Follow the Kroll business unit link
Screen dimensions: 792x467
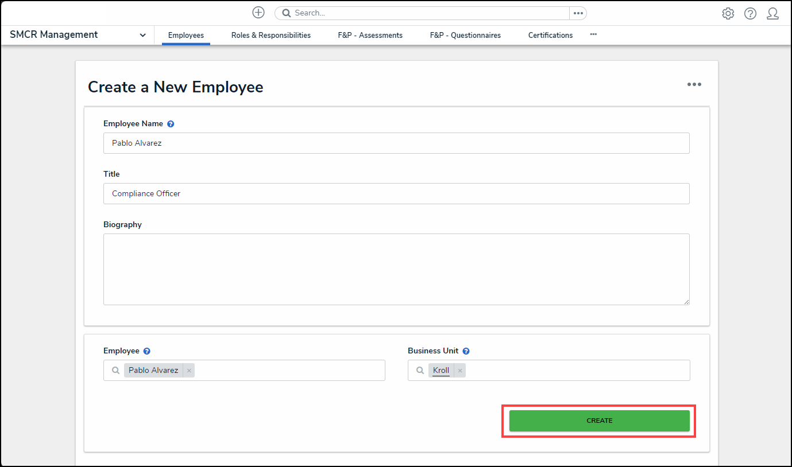(x=441, y=371)
